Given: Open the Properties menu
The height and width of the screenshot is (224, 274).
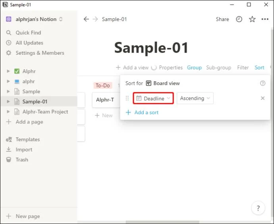Looking at the screenshot, I should [171, 67].
